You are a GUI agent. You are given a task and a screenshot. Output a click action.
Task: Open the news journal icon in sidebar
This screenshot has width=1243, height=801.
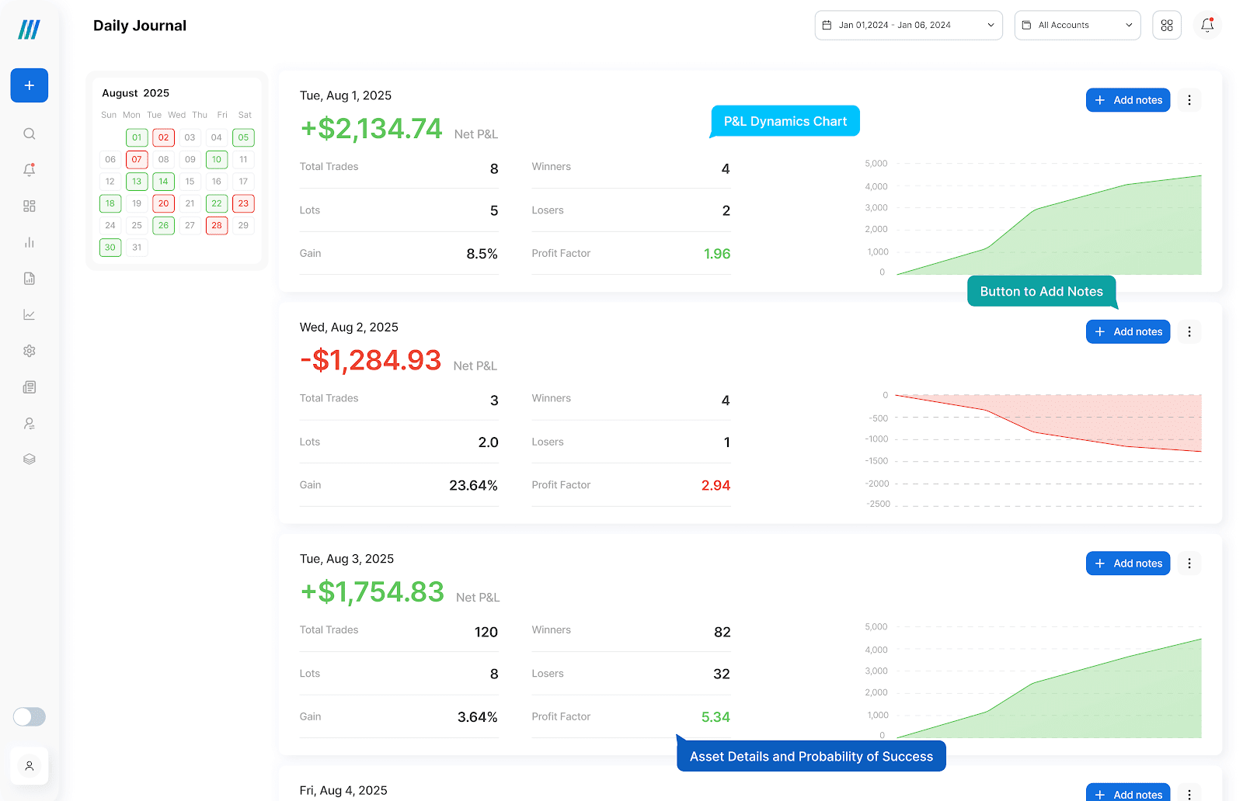29,387
